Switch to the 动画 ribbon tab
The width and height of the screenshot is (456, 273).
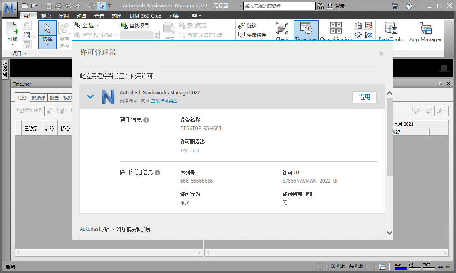[81, 16]
